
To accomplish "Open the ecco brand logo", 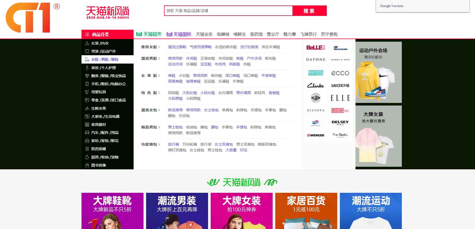I will [340, 73].
